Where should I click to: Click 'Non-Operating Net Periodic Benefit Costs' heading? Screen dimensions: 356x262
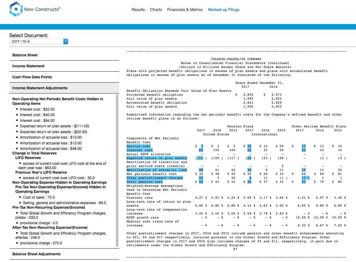pos(58,101)
